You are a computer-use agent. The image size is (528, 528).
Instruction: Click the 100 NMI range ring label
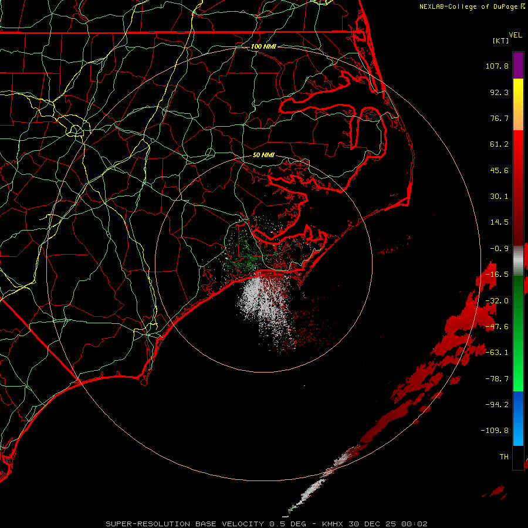(x=263, y=46)
